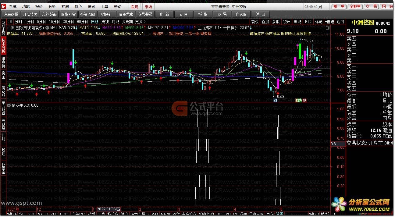The height and width of the screenshot is (217, 395).
Task: Open the 沪深涨幅 toolbar item
Action: click(x=11, y=14)
